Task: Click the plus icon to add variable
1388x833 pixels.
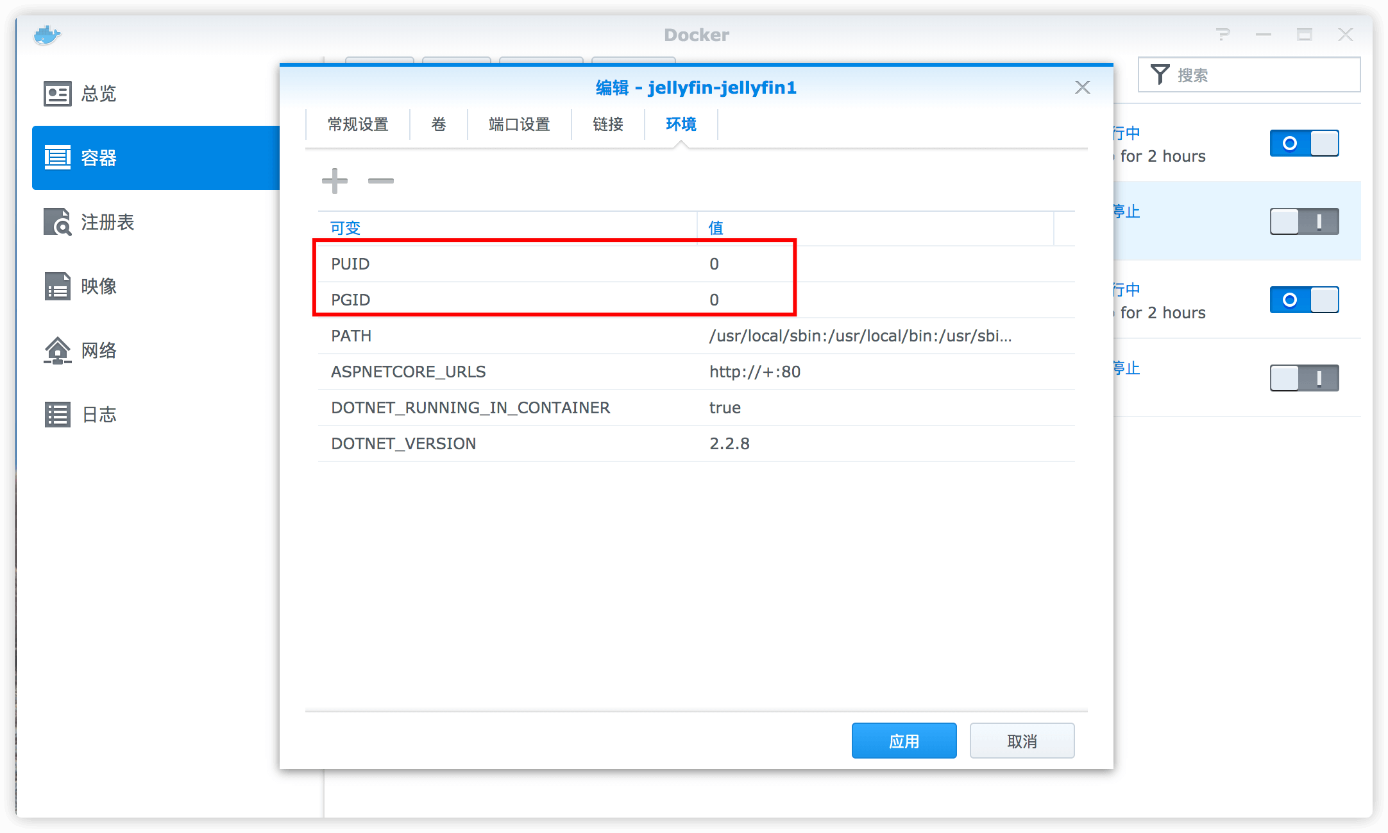Action: coord(334,181)
